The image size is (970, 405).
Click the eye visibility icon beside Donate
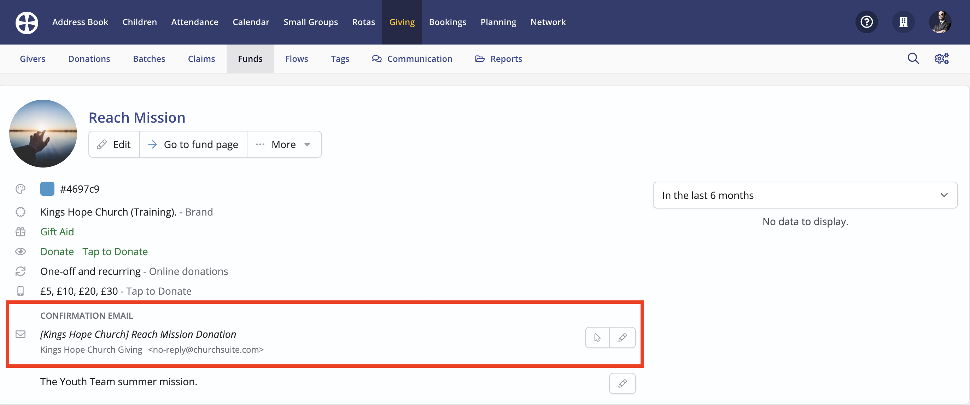21,251
